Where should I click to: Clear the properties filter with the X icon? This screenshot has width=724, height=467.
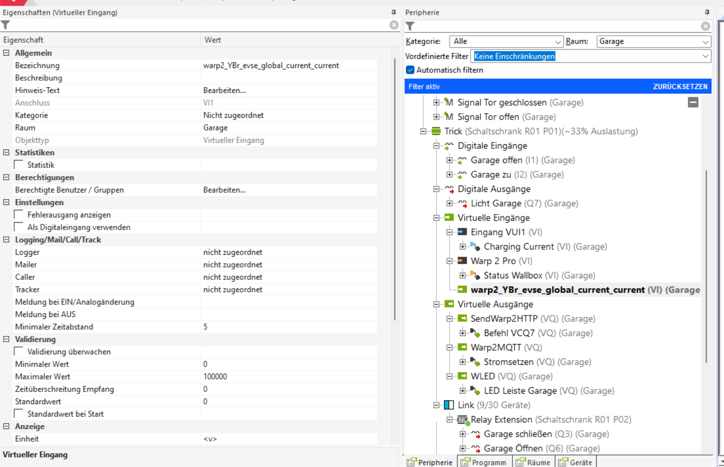(x=394, y=25)
